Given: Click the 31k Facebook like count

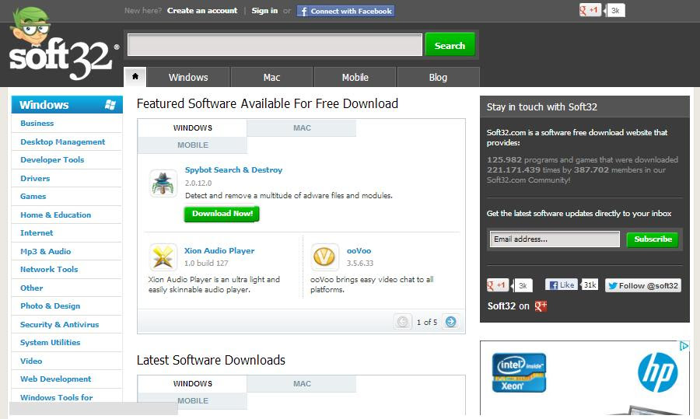Looking at the screenshot, I should [590, 285].
